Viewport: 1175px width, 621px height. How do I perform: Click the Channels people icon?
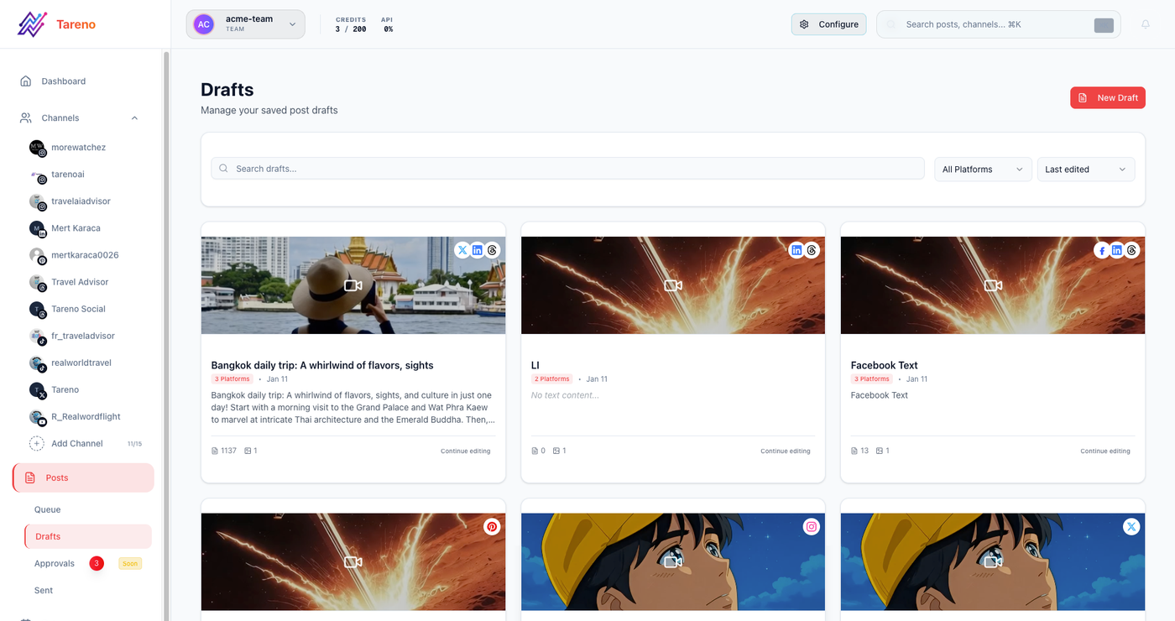(26, 118)
